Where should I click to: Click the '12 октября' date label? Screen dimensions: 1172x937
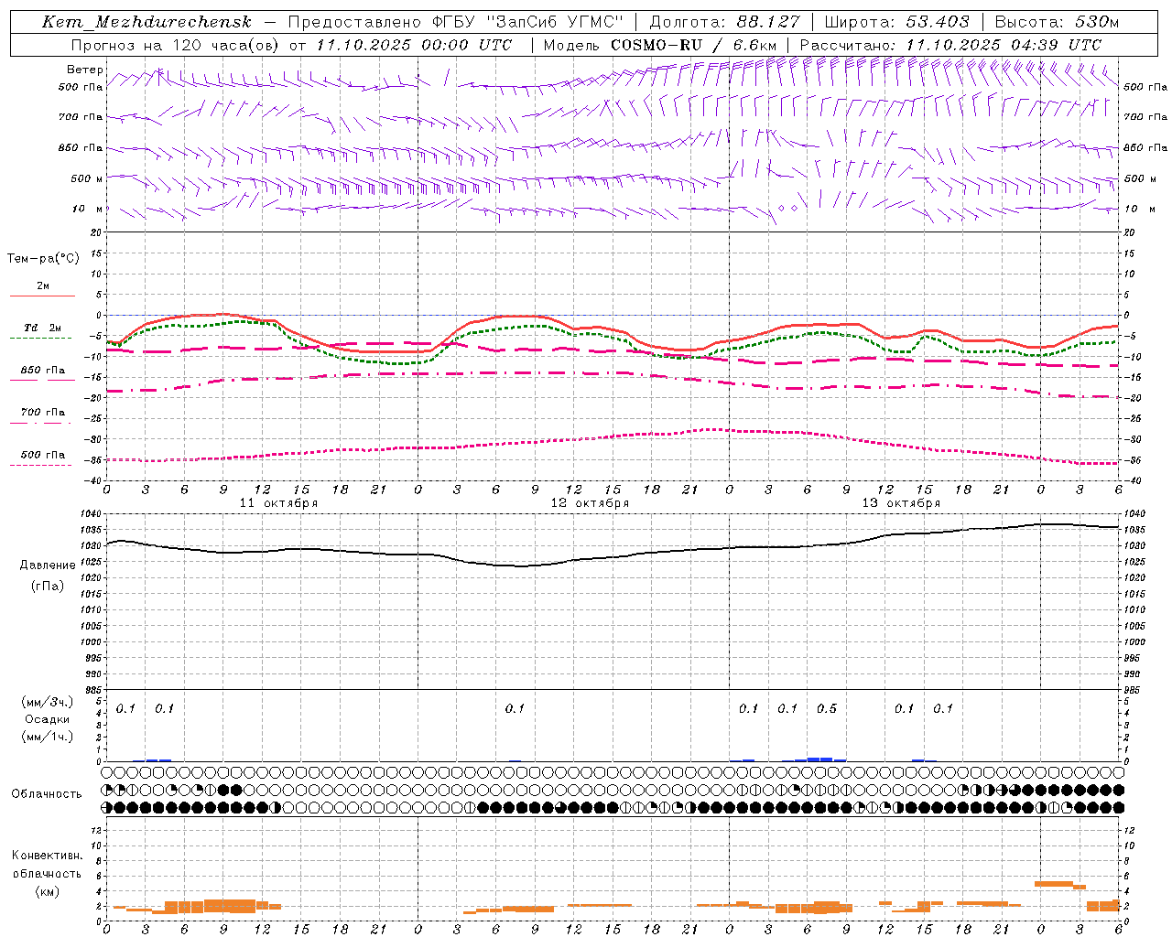point(590,503)
